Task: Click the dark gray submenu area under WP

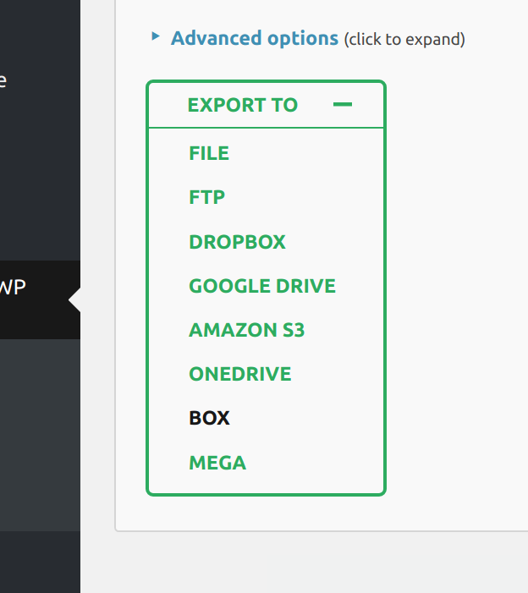Action: pos(40,431)
